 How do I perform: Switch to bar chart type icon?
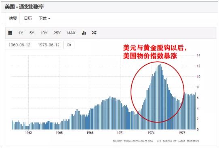pos(84,33)
